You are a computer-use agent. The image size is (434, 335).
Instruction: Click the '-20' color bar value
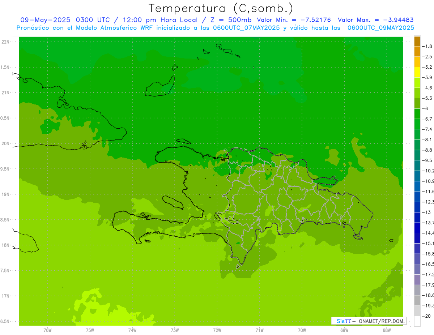click(427, 316)
